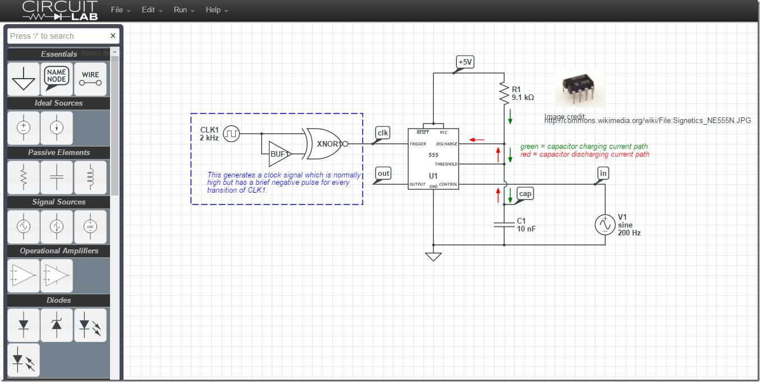
Task: Click the wikimedia image credit URL text
Action: 648,121
